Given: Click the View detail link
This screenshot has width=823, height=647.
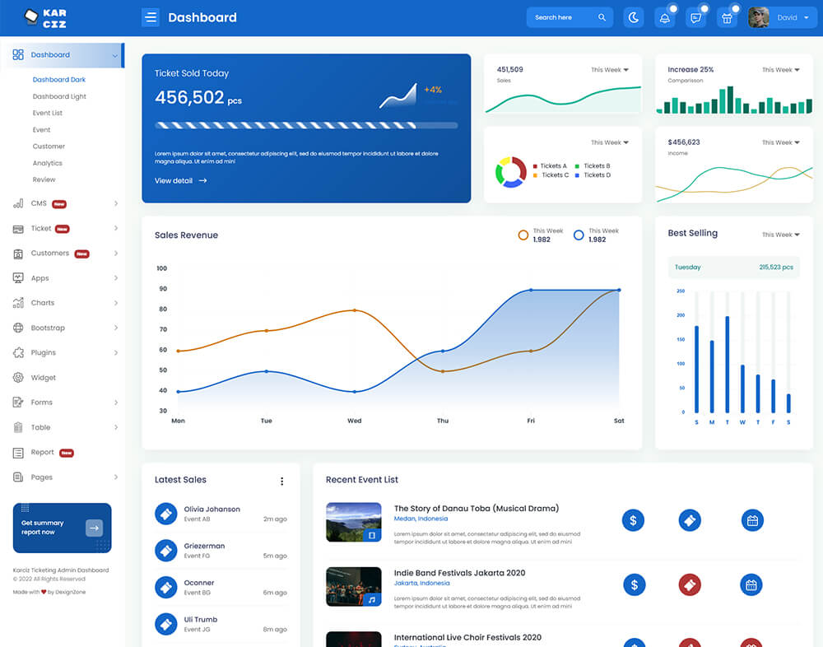Looking at the screenshot, I should point(180,180).
